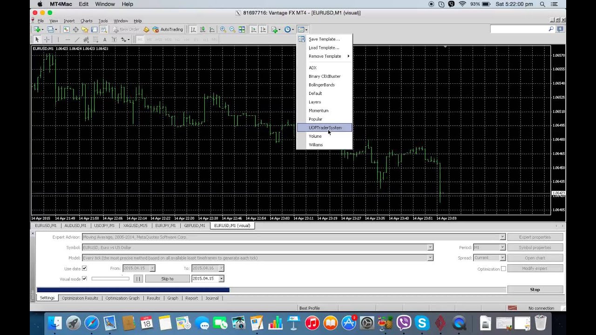The image size is (596, 335).
Task: Click the blue testing progress bar
Action: click(x=133, y=290)
